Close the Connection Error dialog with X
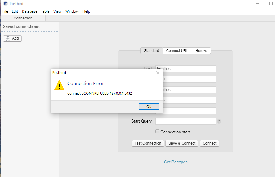The image size is (275, 177). (x=158, y=73)
